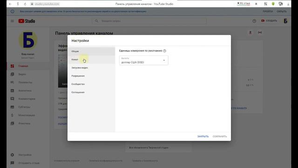Click the ЗАКРЫТЬ button
298x168 pixels.
coord(203,136)
